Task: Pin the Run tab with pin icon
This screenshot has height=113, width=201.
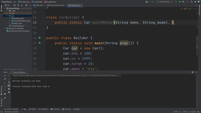Action: coord(5,98)
